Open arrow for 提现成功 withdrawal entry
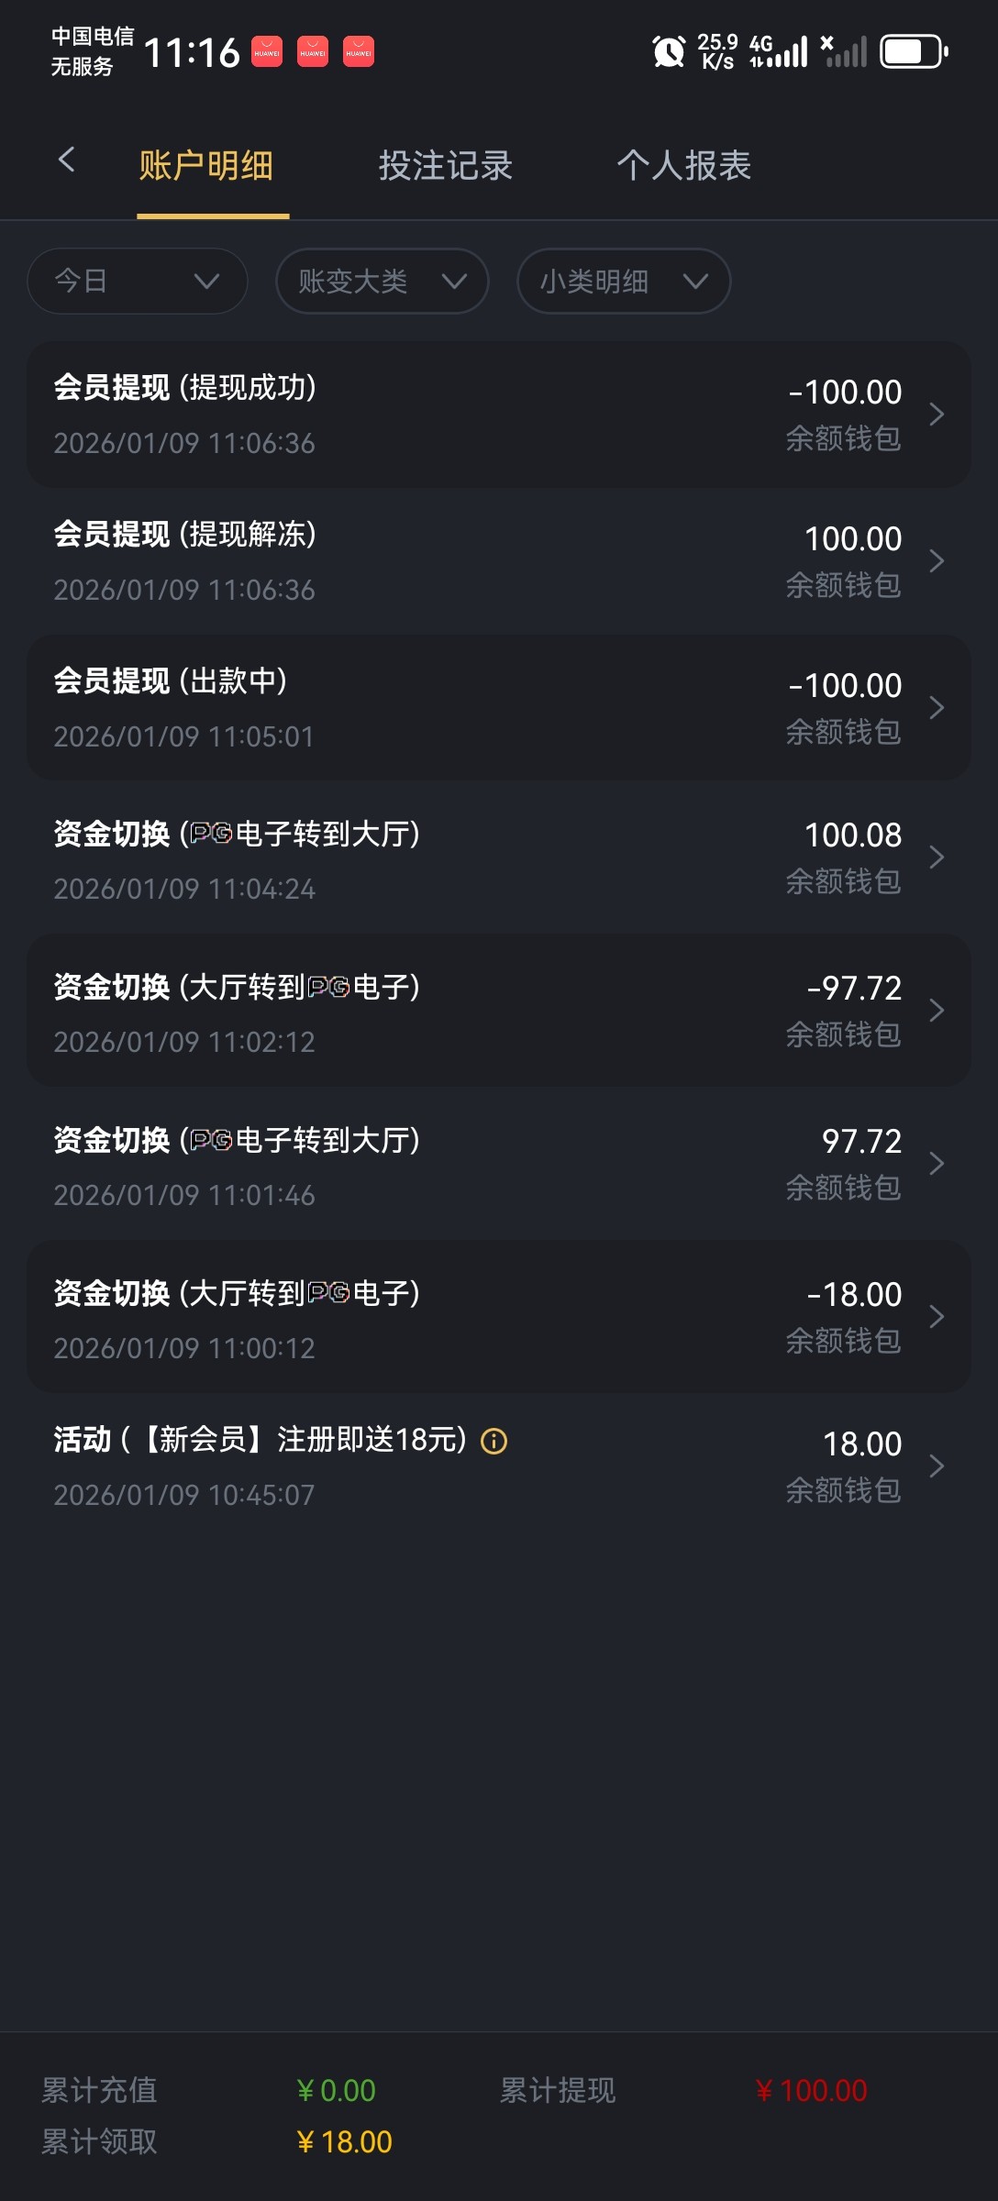This screenshot has height=2201, width=998. click(937, 415)
